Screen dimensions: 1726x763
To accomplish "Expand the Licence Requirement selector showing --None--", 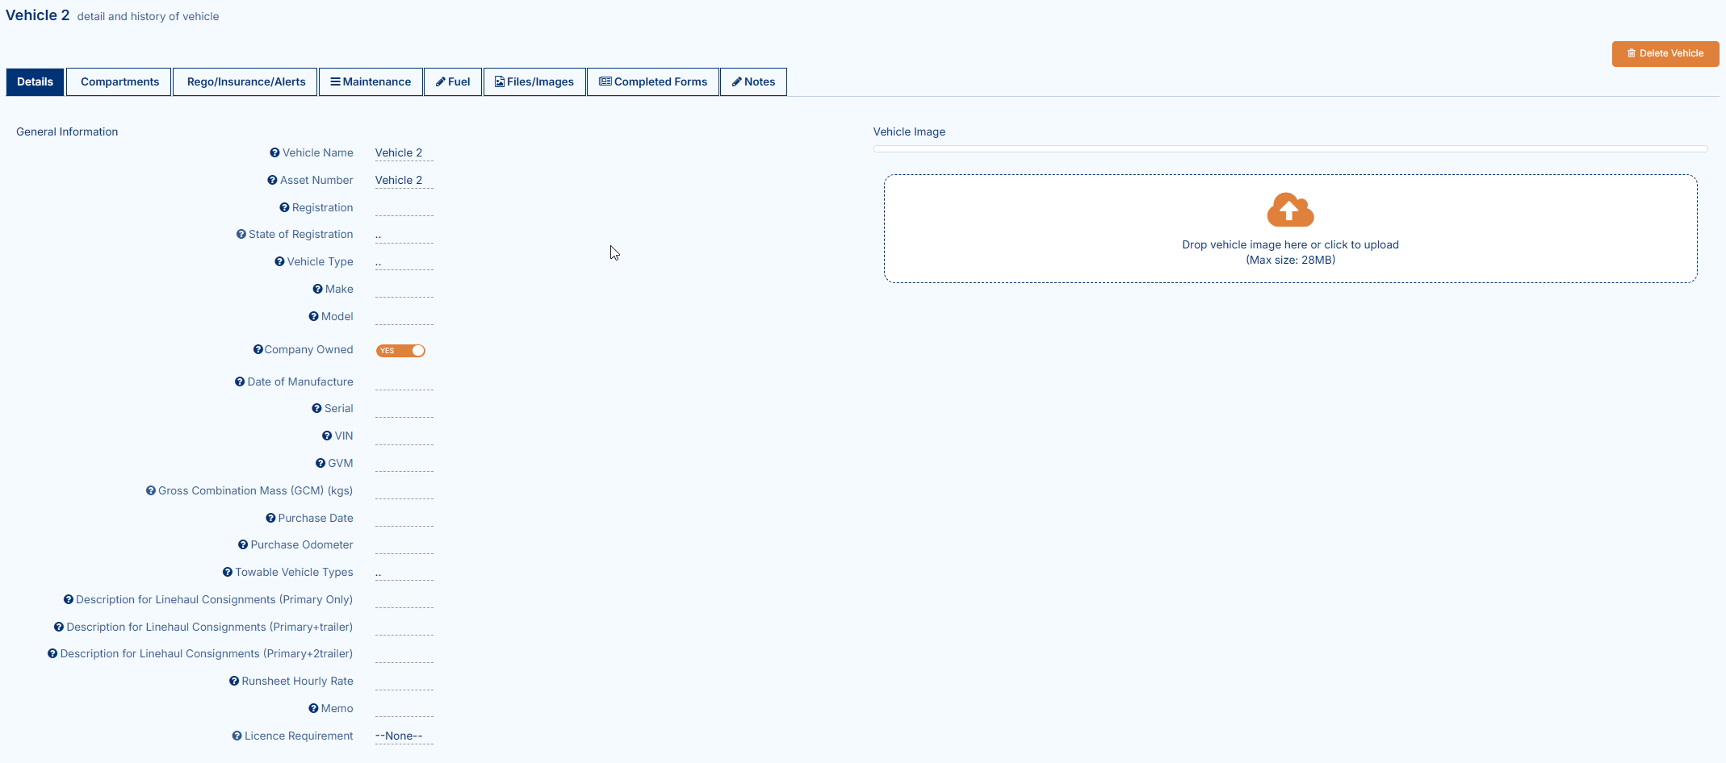I will pyautogui.click(x=404, y=736).
